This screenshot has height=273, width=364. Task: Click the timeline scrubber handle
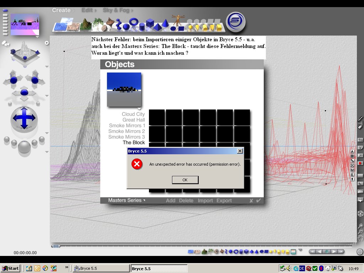pos(56,246)
